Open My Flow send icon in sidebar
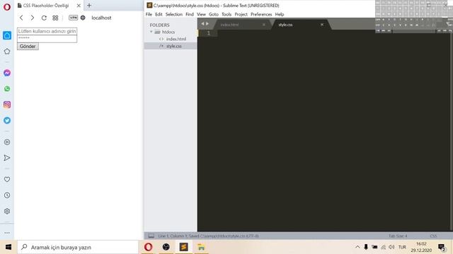The width and height of the screenshot is (453, 254). (x=7, y=158)
